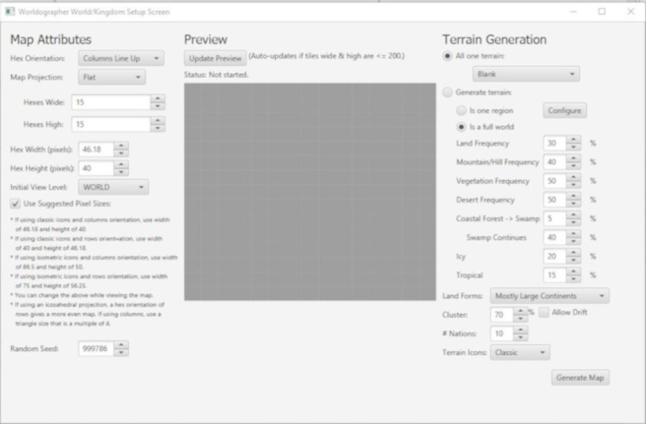
Task: Open the Land Forms dropdown
Action: coord(549,296)
